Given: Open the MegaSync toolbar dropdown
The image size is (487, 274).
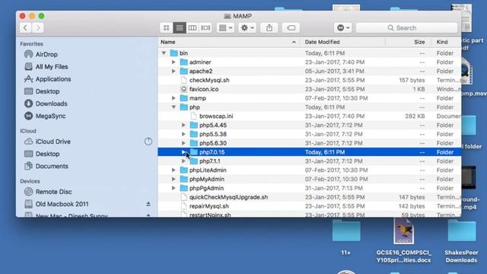Looking at the screenshot, I should [343, 28].
